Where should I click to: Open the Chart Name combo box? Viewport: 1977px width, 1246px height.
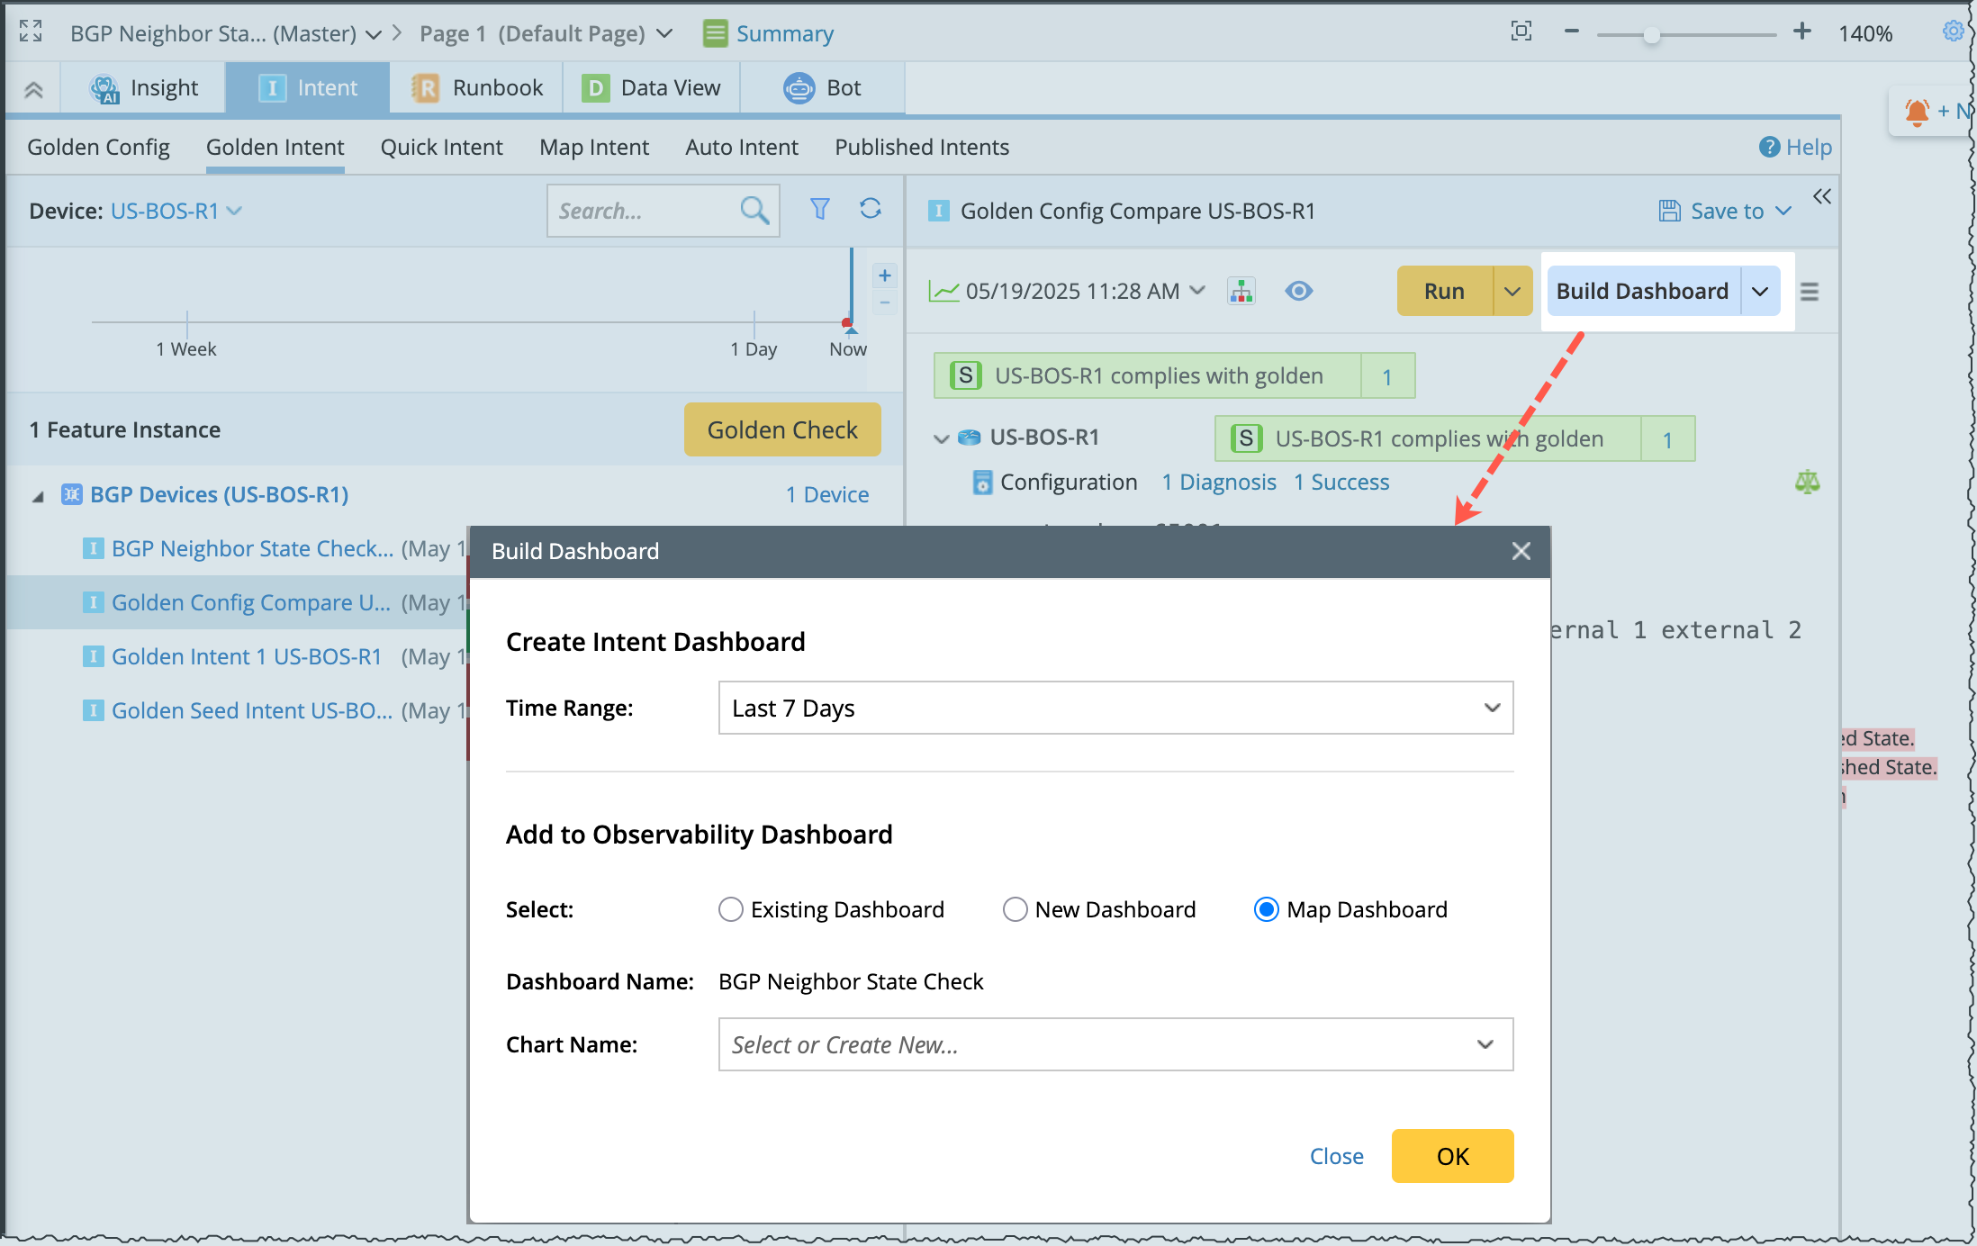coord(1115,1044)
